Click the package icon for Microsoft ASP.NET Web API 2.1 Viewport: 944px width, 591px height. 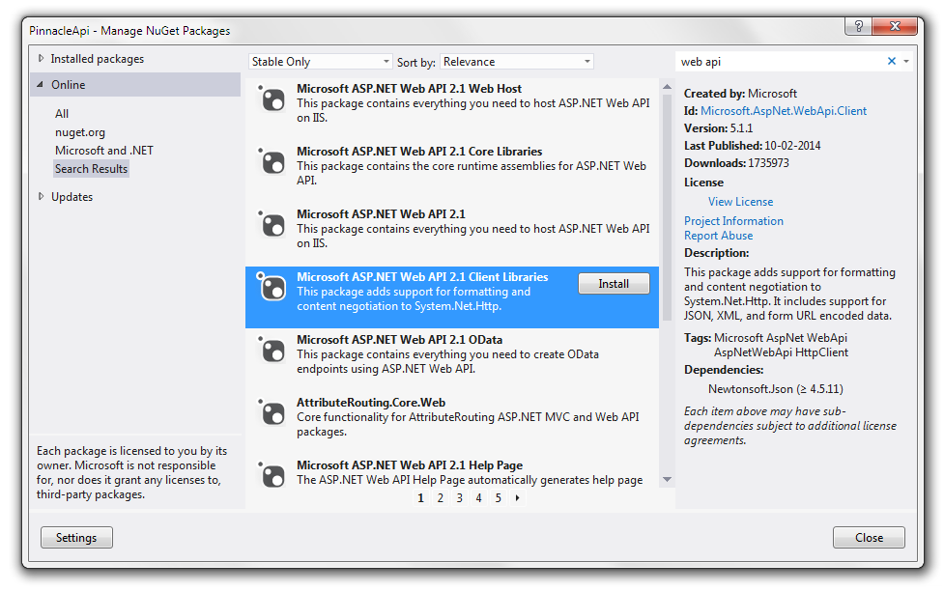(272, 224)
